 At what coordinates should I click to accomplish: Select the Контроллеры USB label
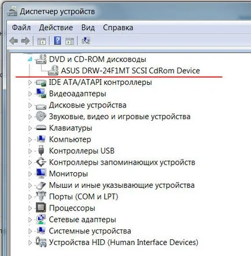click(x=82, y=151)
